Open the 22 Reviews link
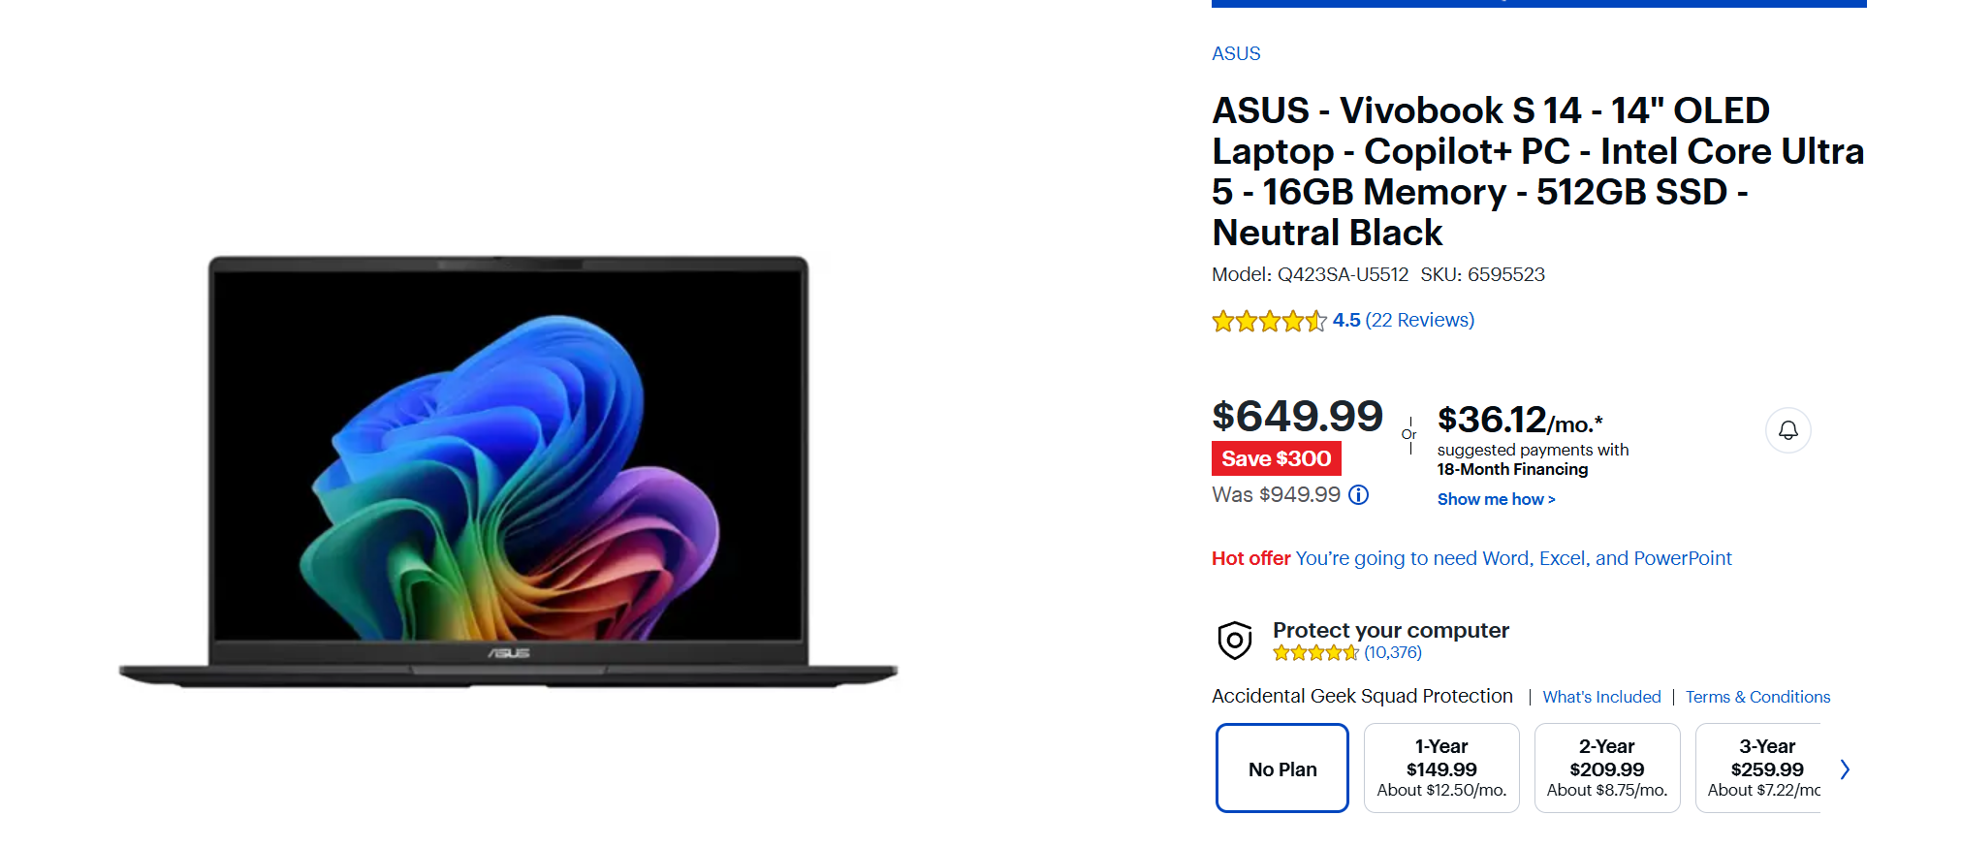 [x=1420, y=320]
